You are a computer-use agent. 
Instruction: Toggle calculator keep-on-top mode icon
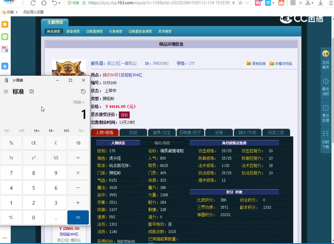pos(32,91)
